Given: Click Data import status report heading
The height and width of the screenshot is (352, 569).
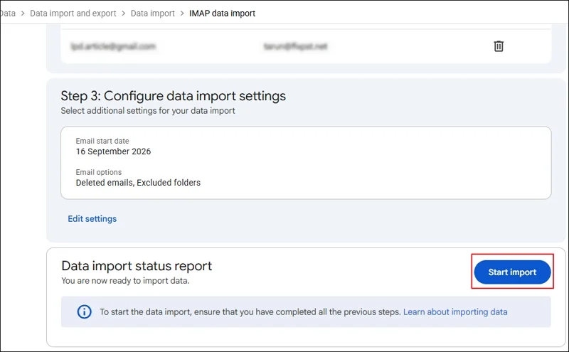Looking at the screenshot, I should point(137,266).
